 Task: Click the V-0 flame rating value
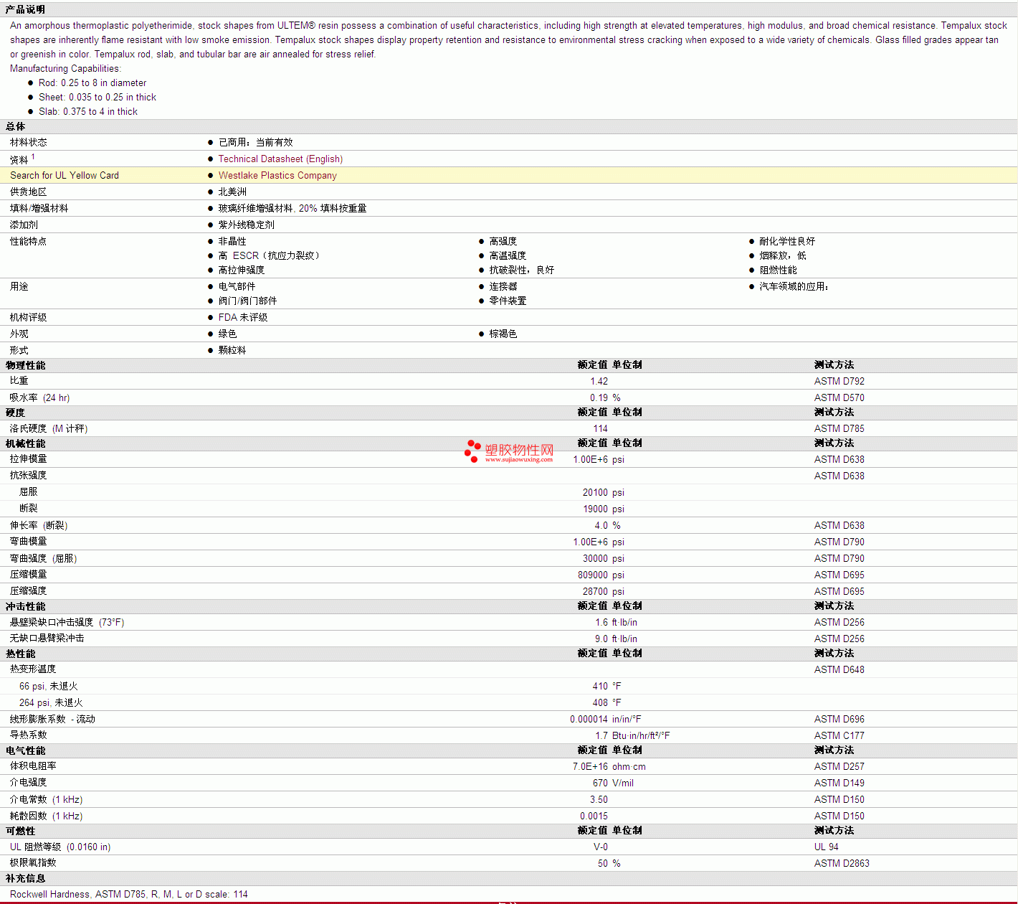[x=600, y=847]
